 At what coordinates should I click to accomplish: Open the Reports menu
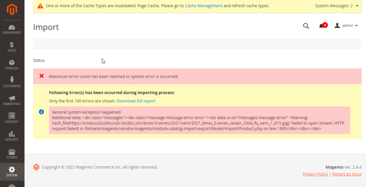pyautogui.click(x=12, y=136)
